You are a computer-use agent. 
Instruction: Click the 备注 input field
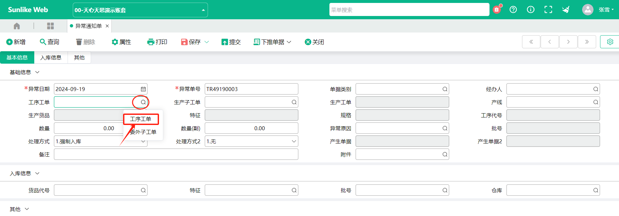[x=176, y=154]
